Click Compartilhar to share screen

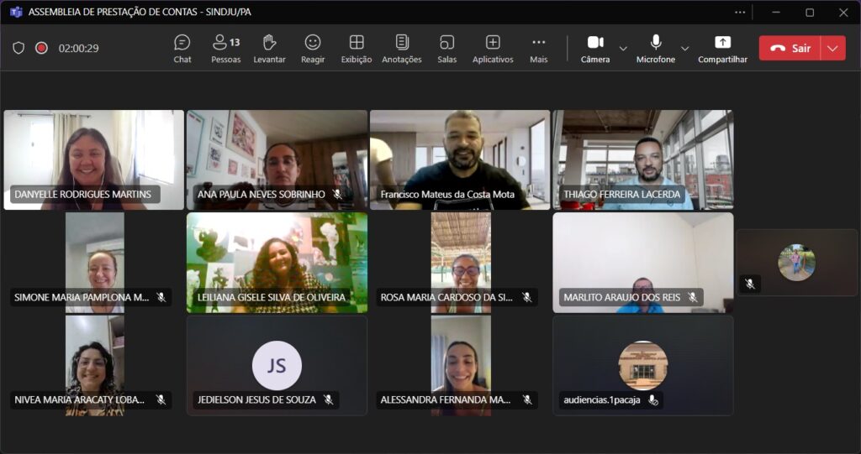tap(722, 48)
